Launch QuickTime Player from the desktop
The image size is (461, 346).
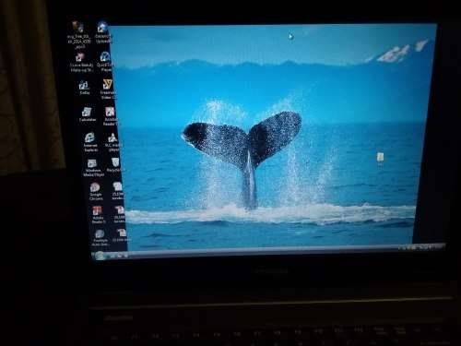coord(105,62)
